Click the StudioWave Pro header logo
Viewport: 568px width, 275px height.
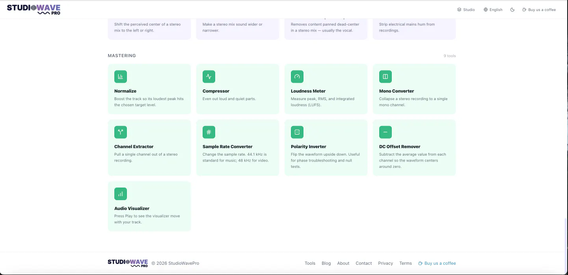coord(34,9)
